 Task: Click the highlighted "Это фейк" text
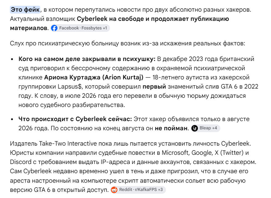coord(25,10)
